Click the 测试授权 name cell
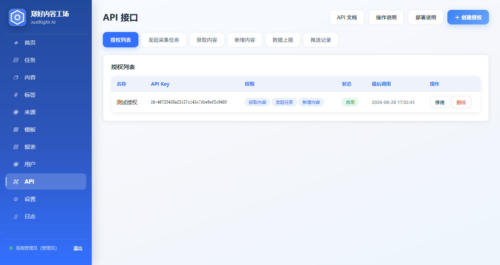The height and width of the screenshot is (265, 500). [127, 102]
